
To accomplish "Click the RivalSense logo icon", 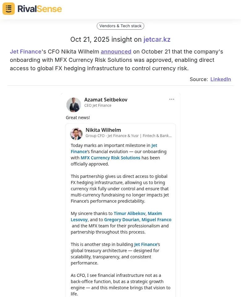I will 8,9.
